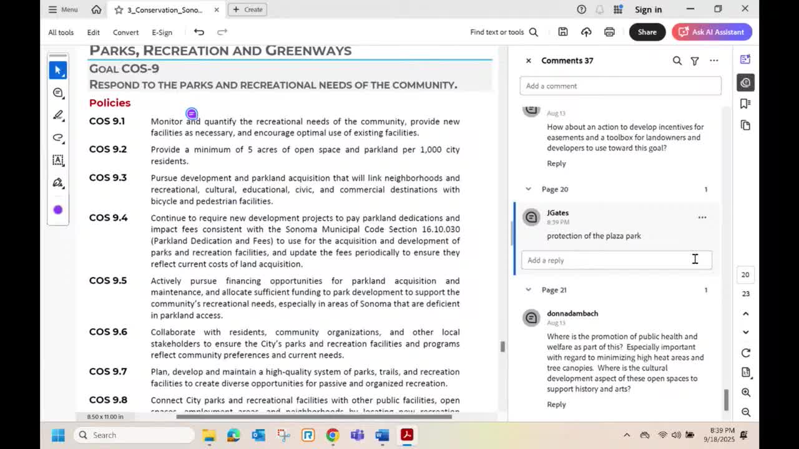Click the Share button
The height and width of the screenshot is (449, 799).
point(647,32)
